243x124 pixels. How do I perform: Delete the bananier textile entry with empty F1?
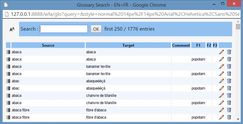[x=229, y=66]
